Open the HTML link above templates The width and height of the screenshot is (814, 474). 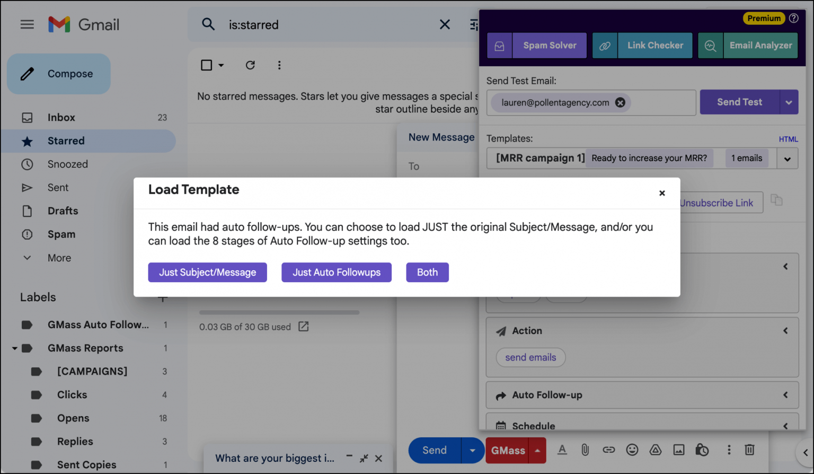pyautogui.click(x=788, y=139)
